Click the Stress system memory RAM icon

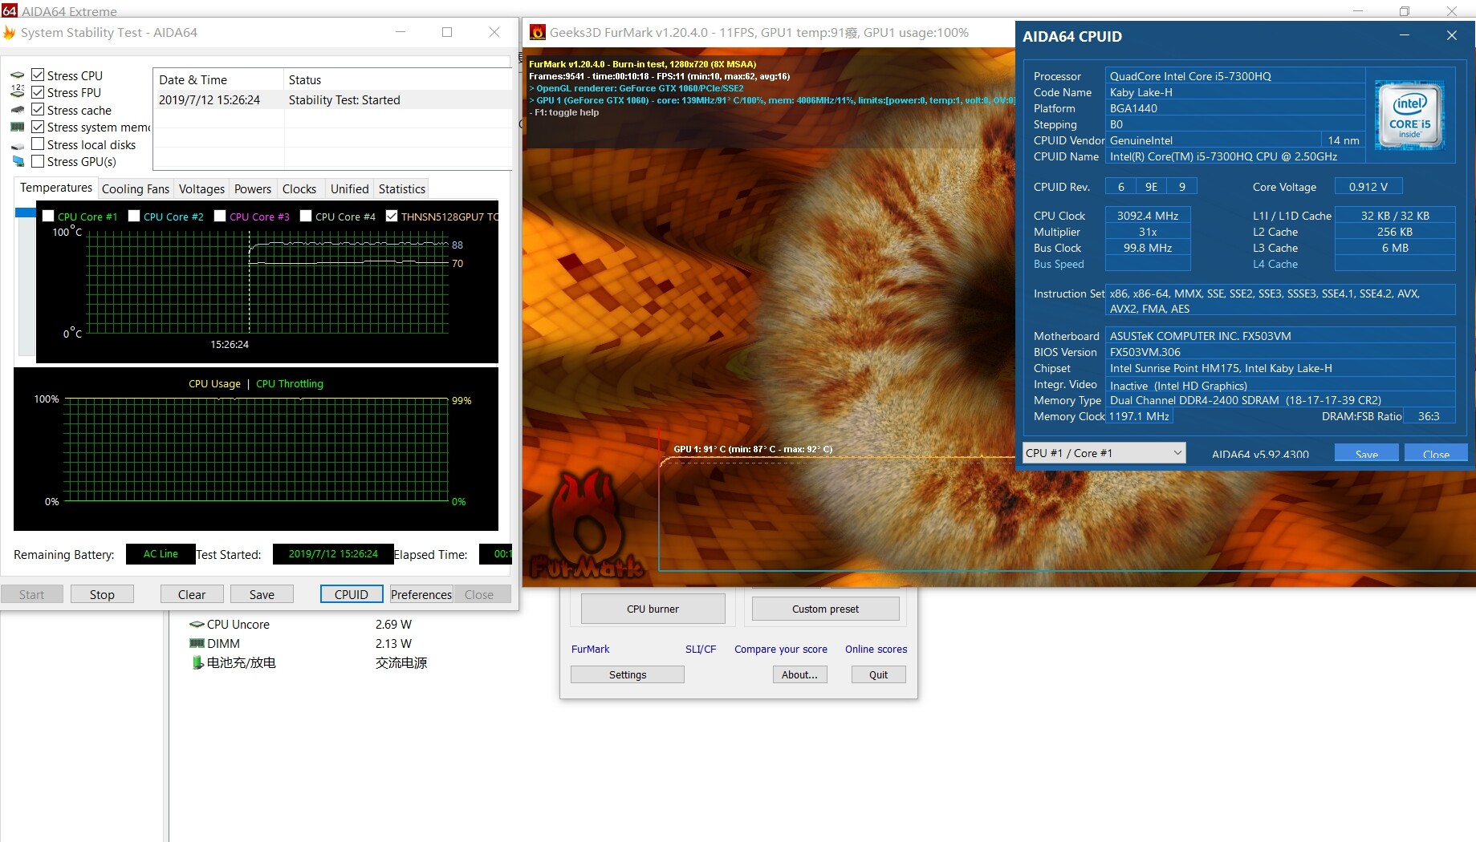coord(18,127)
